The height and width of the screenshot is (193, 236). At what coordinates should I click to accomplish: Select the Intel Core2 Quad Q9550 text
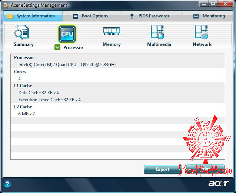point(67,65)
